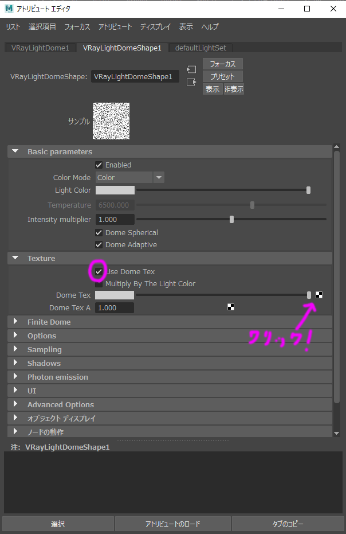Click the フォーカス button beside node name
Screen dimensions: 346x534
pyautogui.click(x=222, y=64)
